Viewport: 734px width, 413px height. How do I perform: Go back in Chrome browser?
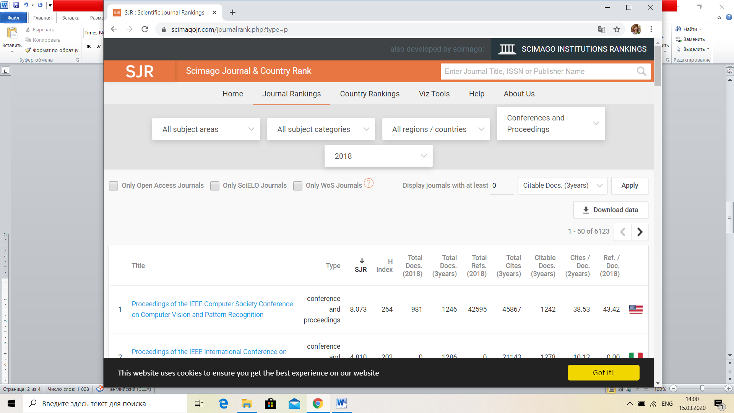[114, 29]
